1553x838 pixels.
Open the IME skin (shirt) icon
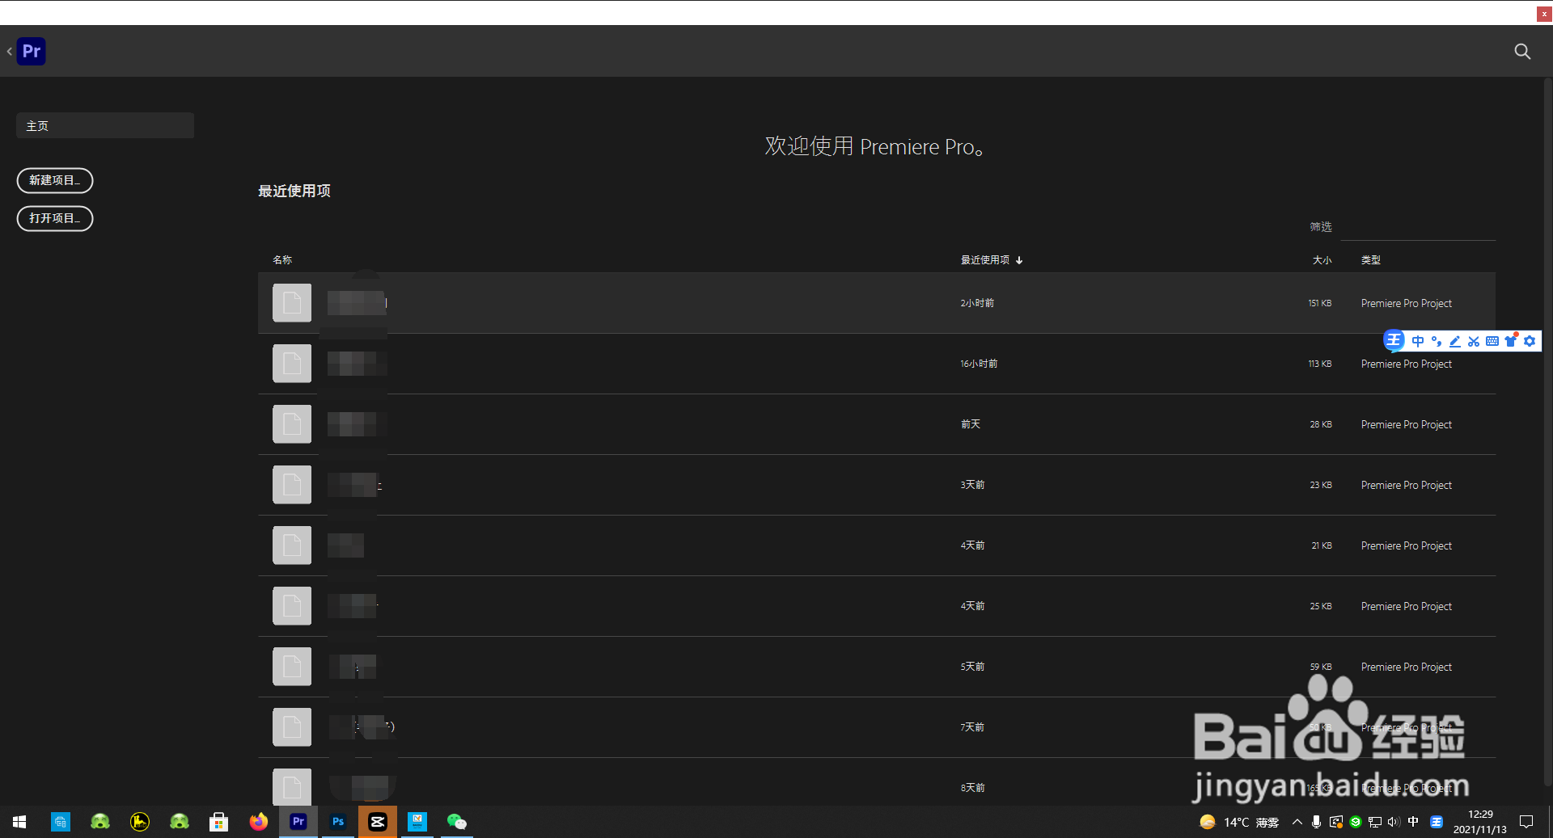point(1511,341)
